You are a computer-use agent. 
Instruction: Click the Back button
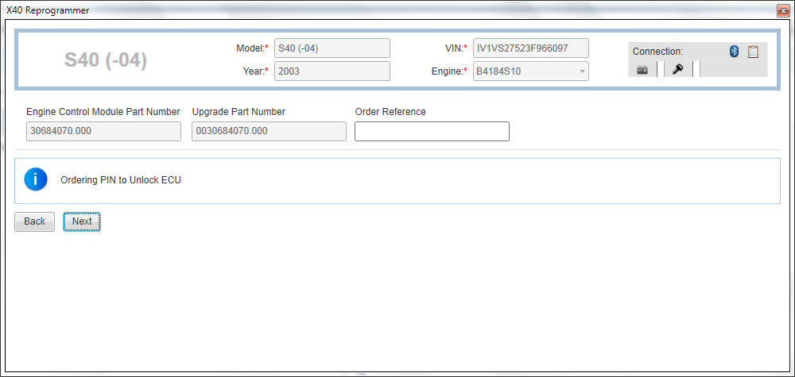point(34,221)
